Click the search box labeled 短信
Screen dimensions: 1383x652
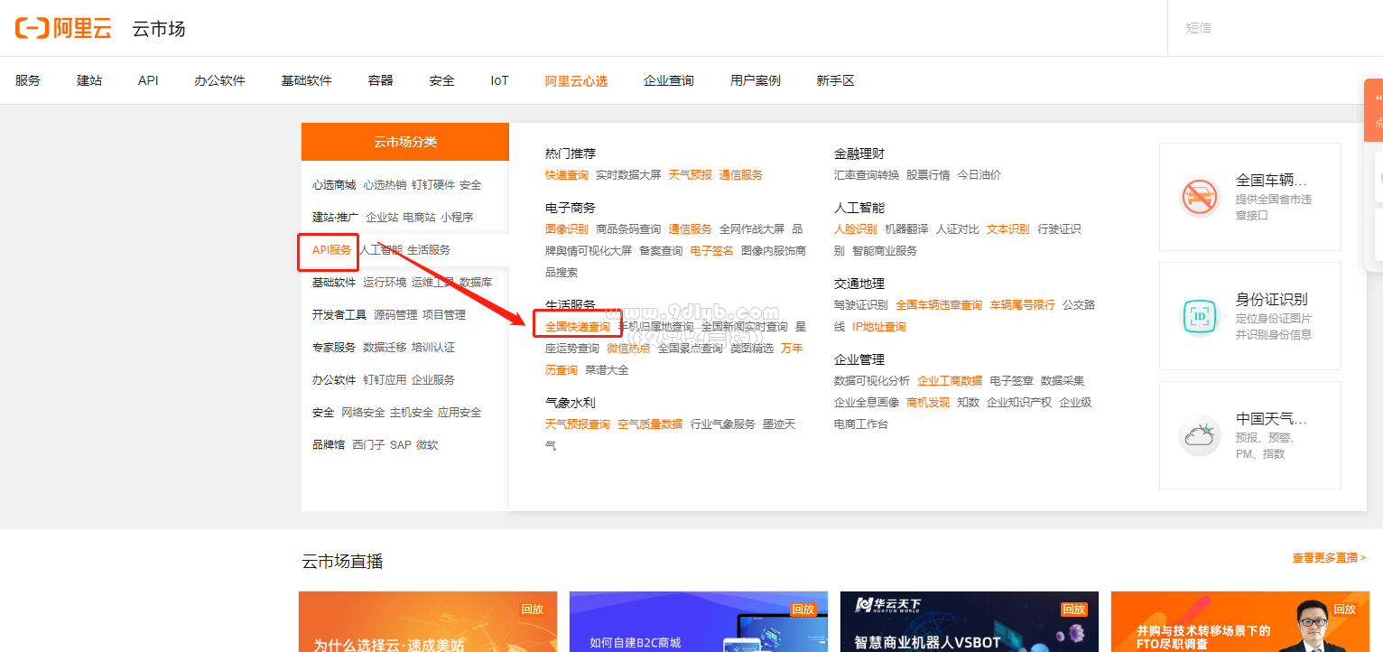[1276, 28]
